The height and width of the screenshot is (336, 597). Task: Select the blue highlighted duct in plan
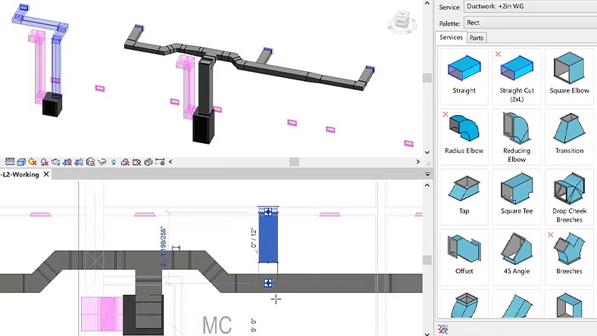268,239
